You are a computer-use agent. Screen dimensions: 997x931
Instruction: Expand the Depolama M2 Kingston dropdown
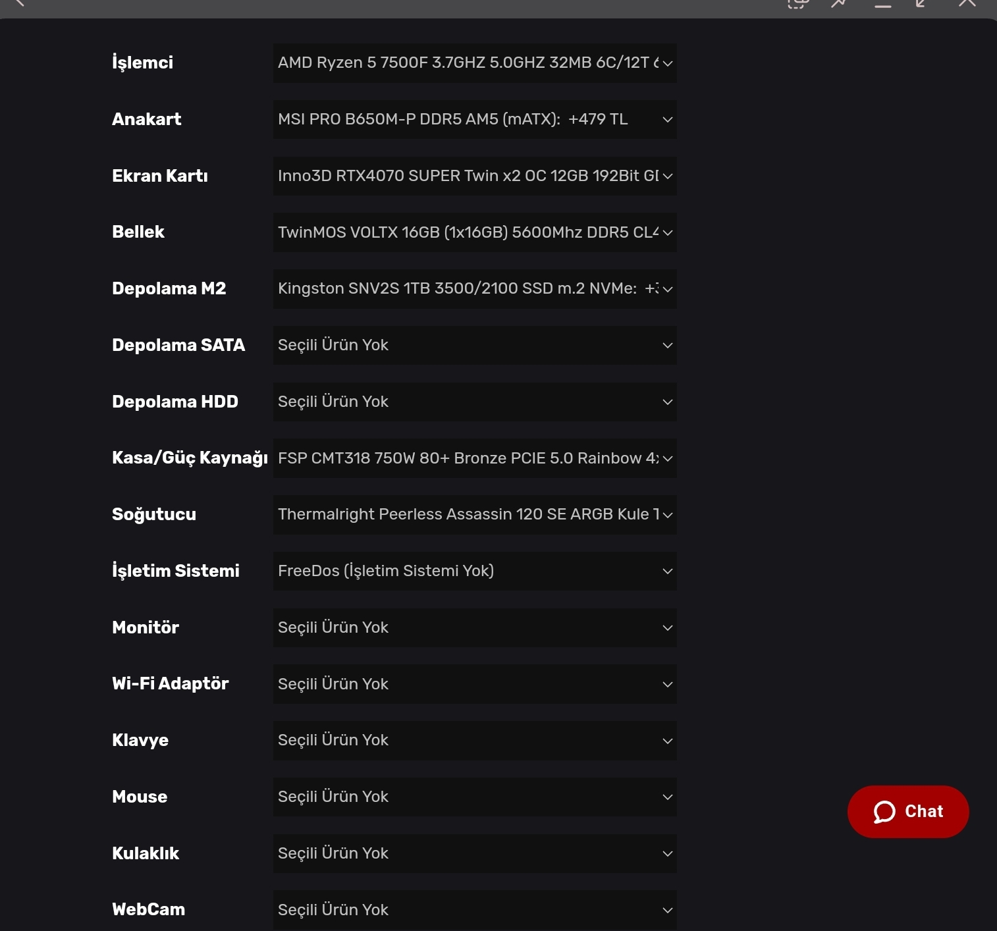point(475,289)
